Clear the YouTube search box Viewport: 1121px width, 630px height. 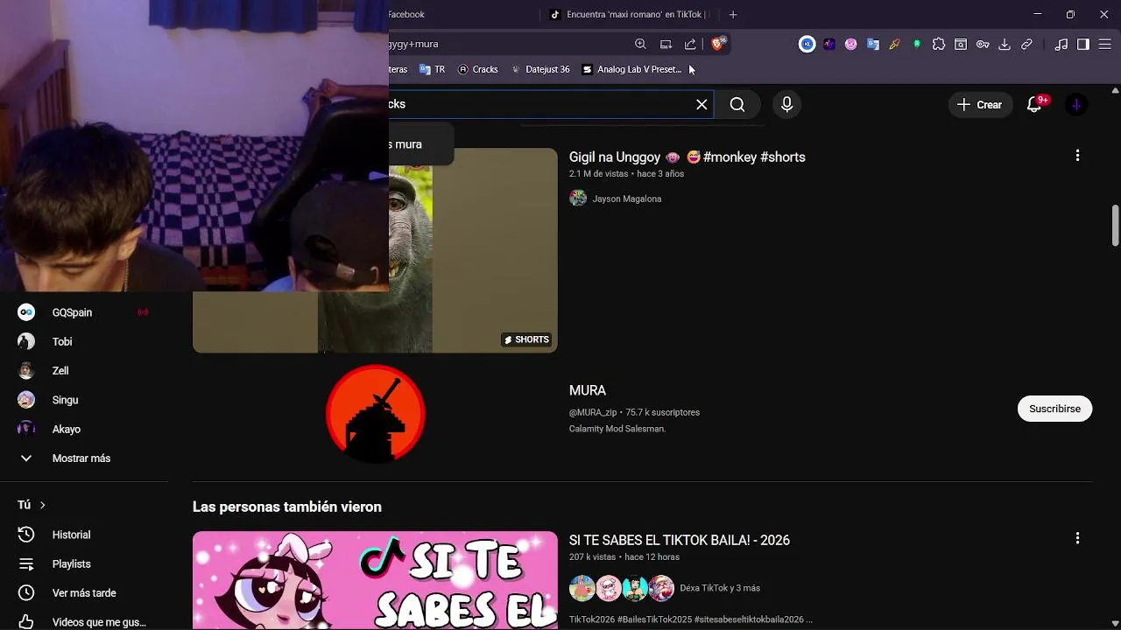click(x=702, y=104)
